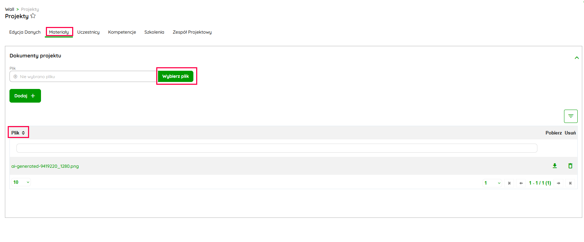Go to the next page arrow
Screen dimensions: 584x242
point(558,183)
